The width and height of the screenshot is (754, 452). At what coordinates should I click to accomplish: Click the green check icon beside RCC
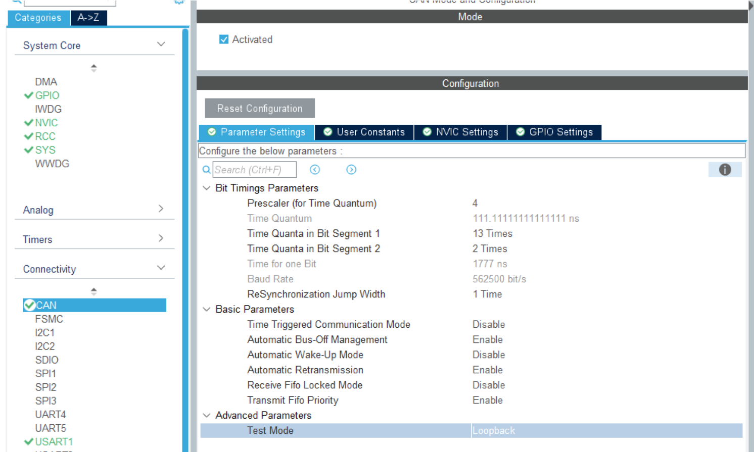click(x=29, y=136)
